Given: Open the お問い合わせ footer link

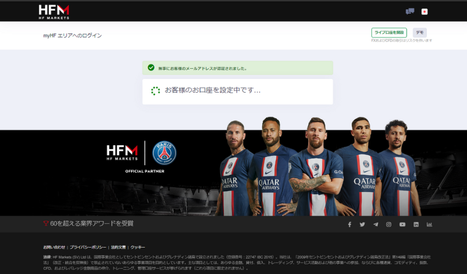Looking at the screenshot, I should 54,247.
